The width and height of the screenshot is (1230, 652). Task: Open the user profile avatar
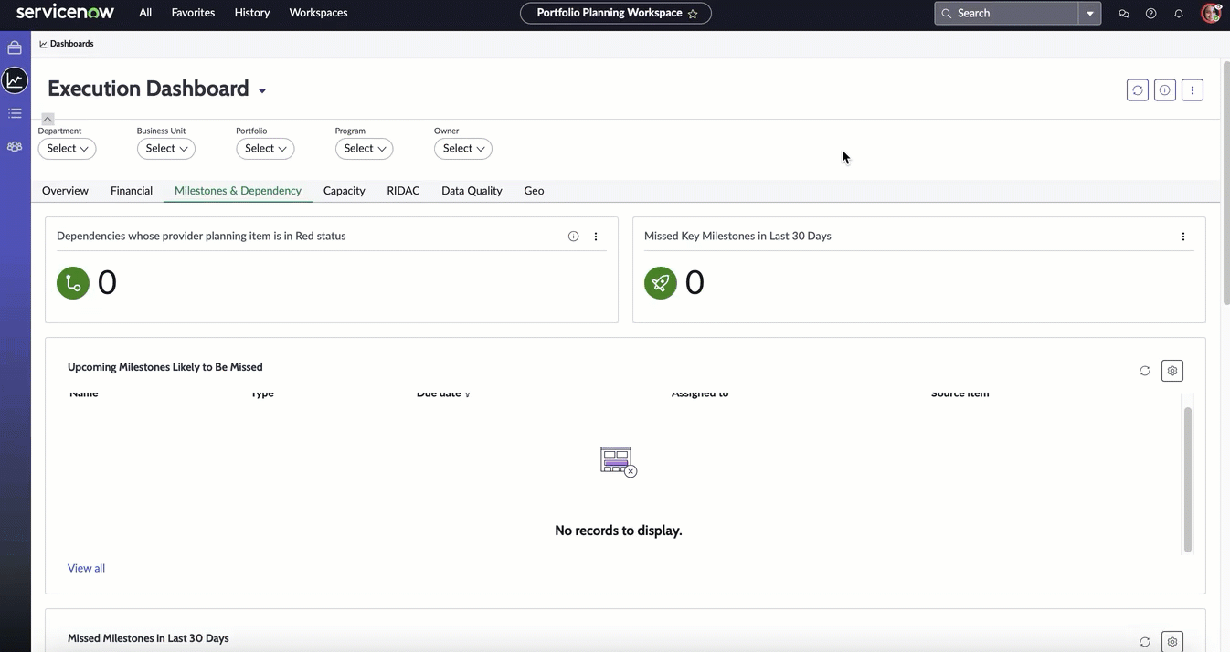(x=1211, y=13)
